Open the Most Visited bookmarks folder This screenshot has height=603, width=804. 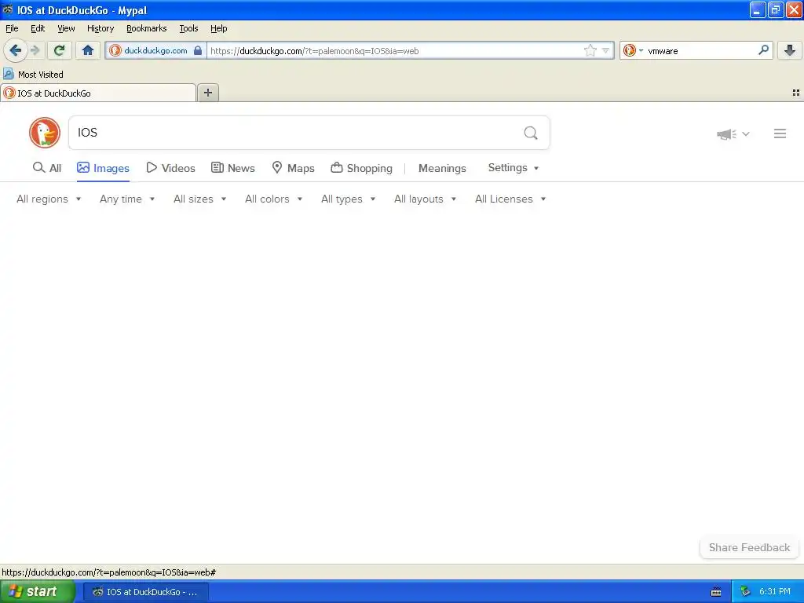point(33,75)
